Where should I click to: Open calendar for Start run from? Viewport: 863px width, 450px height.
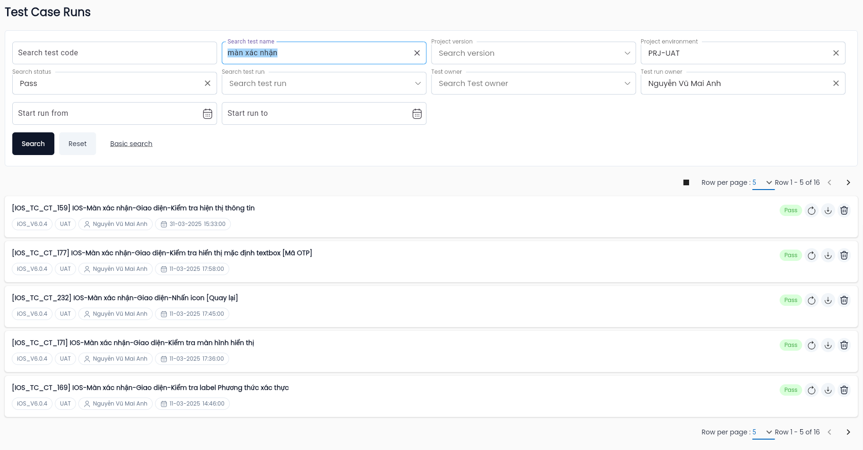(207, 114)
